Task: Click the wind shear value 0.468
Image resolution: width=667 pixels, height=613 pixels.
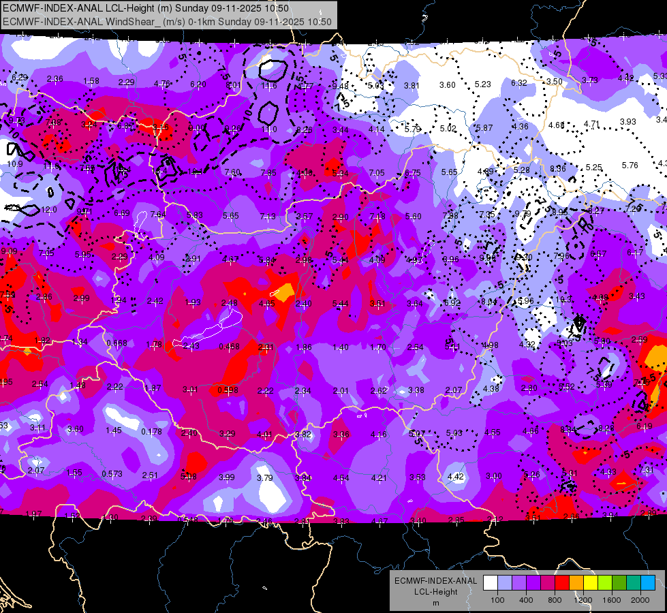Action: [x=229, y=347]
